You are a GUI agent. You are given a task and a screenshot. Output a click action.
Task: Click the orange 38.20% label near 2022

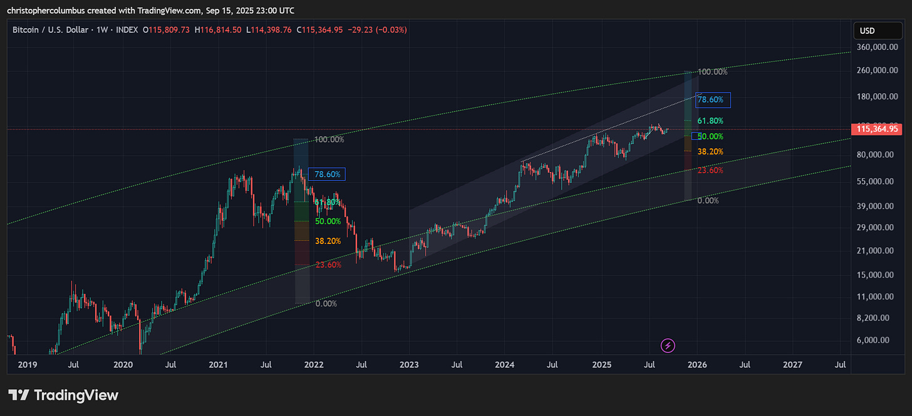coord(328,241)
